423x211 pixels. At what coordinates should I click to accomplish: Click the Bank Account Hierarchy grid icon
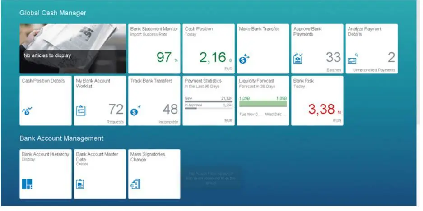(x=27, y=184)
